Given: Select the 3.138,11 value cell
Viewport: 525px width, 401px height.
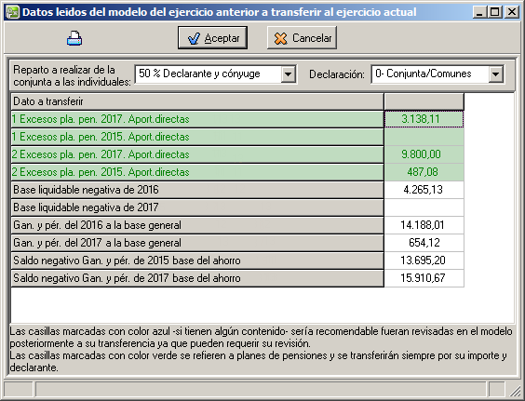Looking at the screenshot, I should [424, 119].
